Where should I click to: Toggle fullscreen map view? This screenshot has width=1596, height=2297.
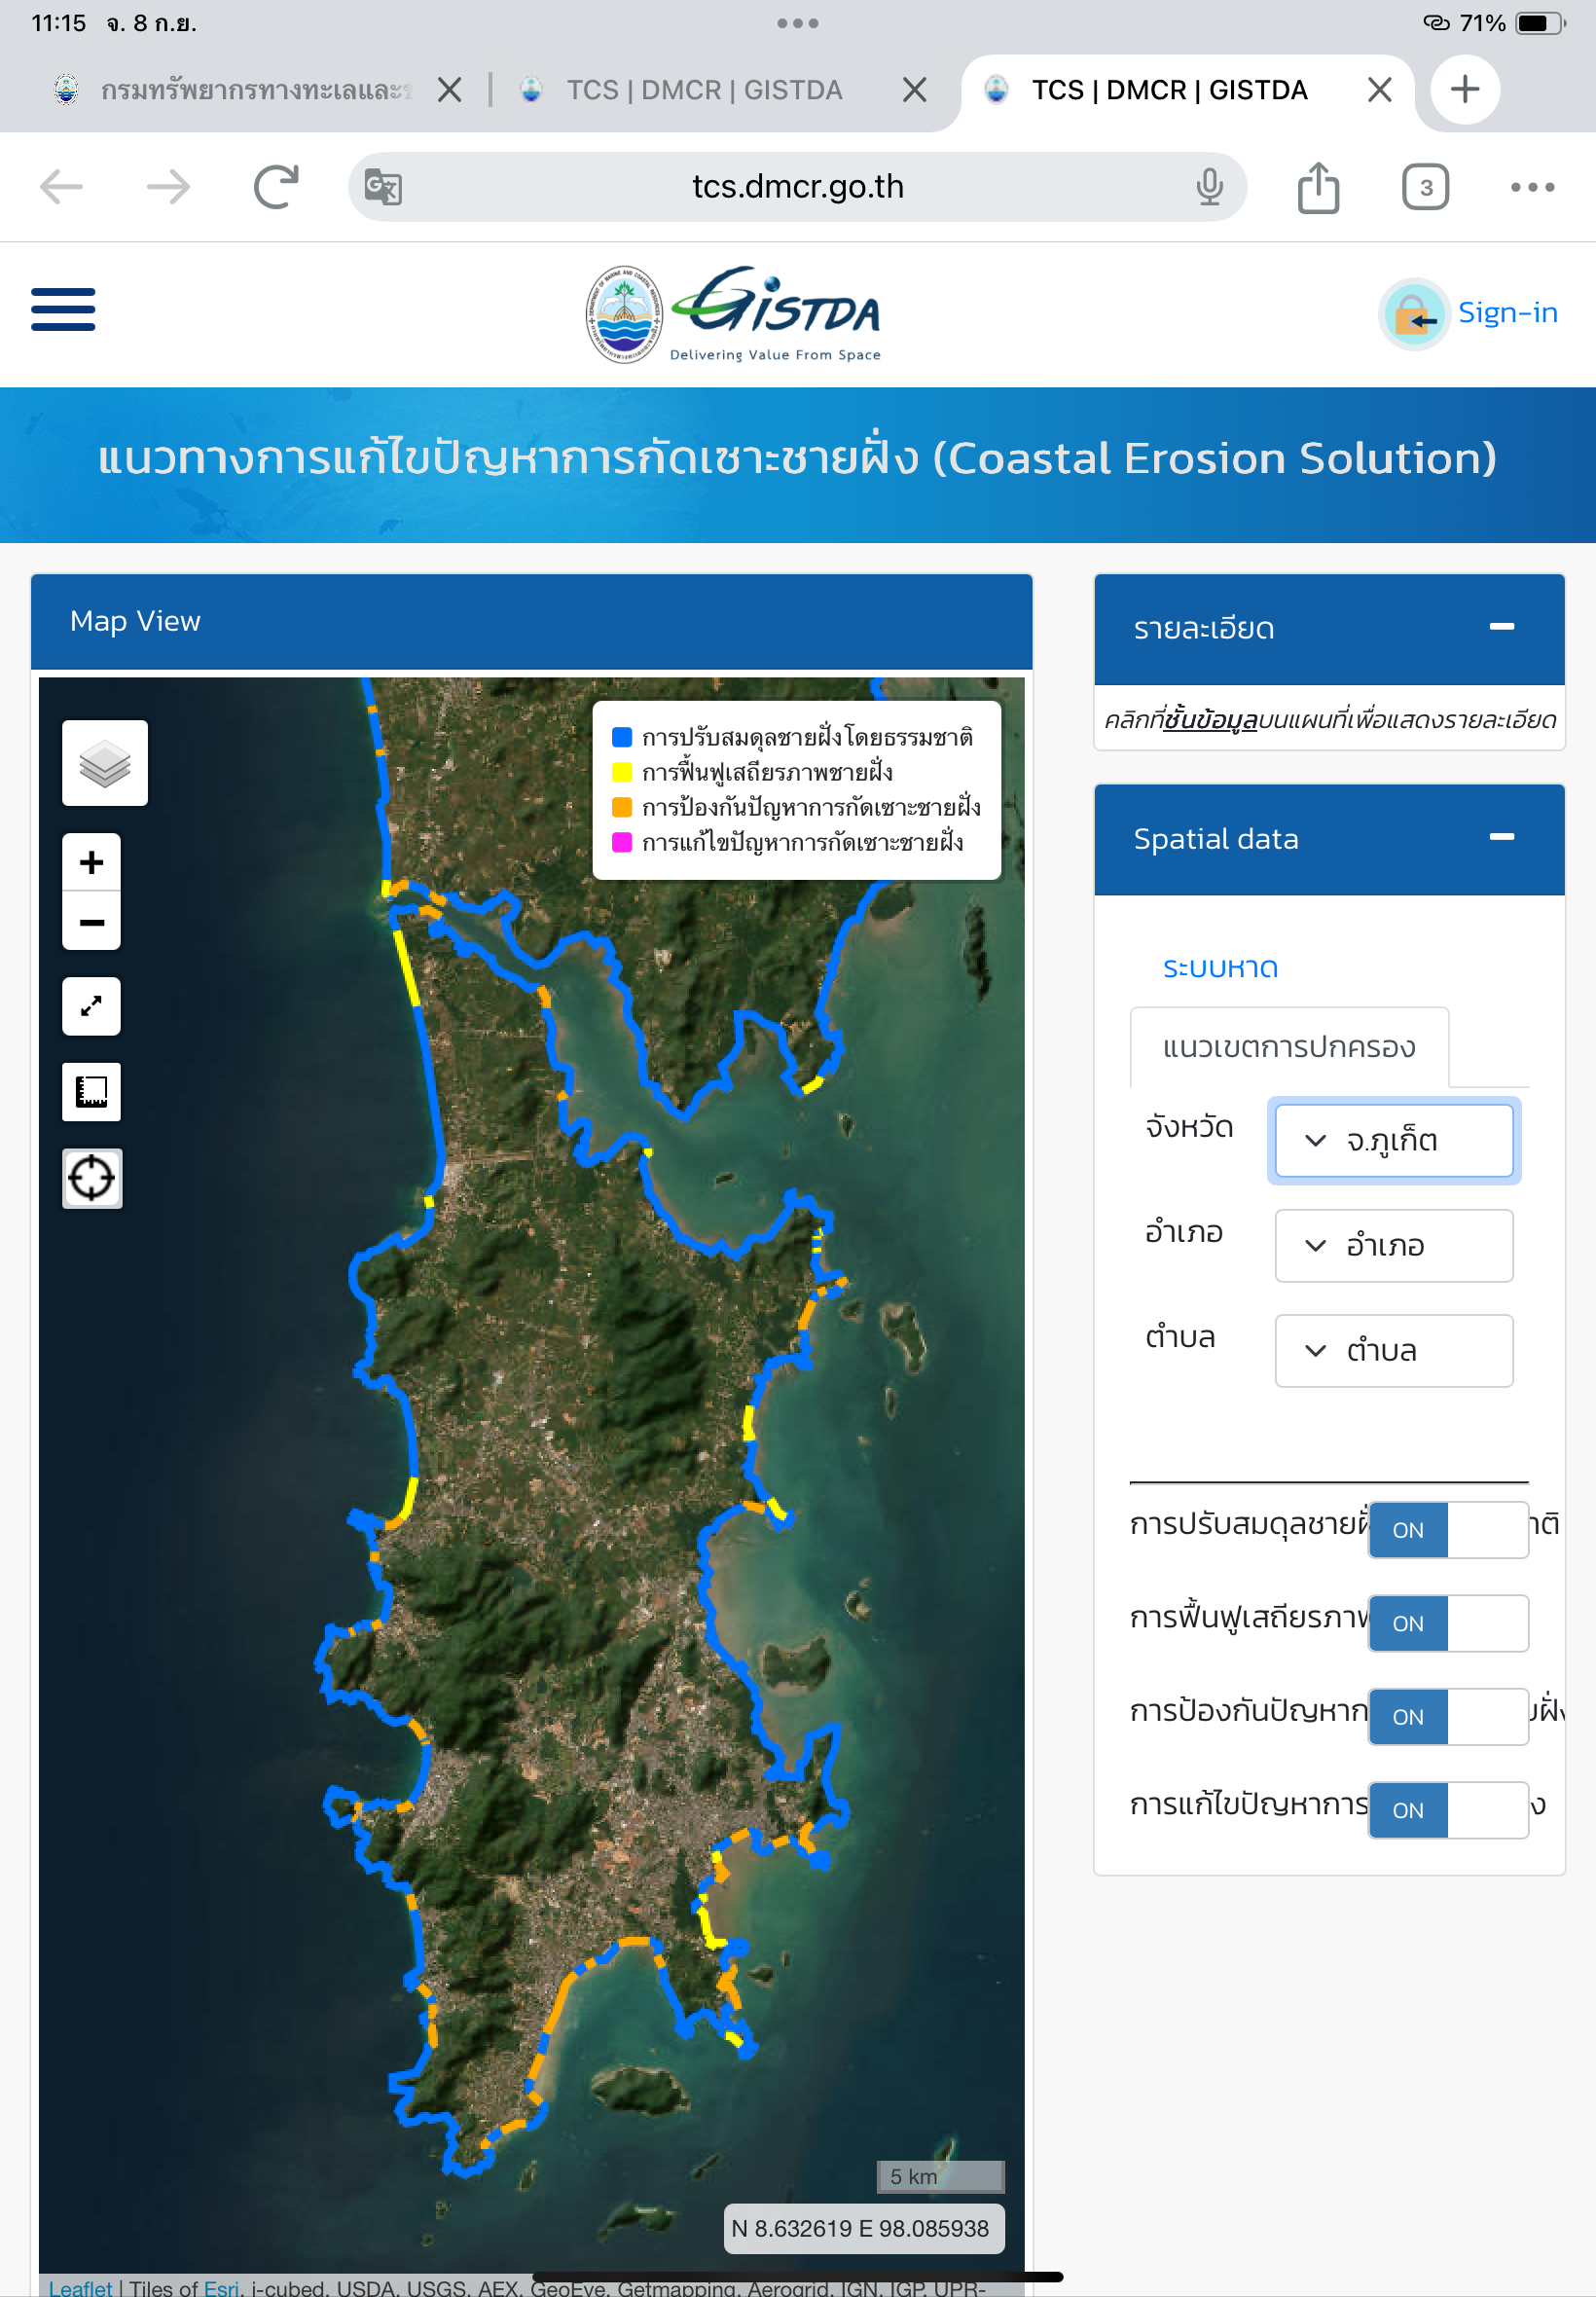tap(91, 1006)
